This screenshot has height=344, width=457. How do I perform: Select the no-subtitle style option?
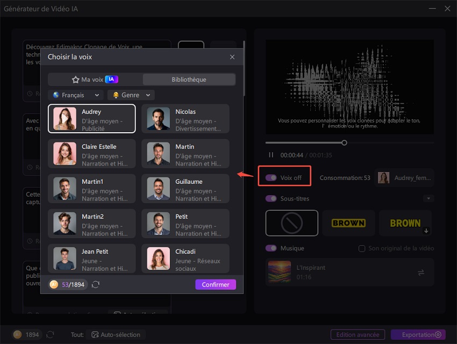[x=292, y=223]
